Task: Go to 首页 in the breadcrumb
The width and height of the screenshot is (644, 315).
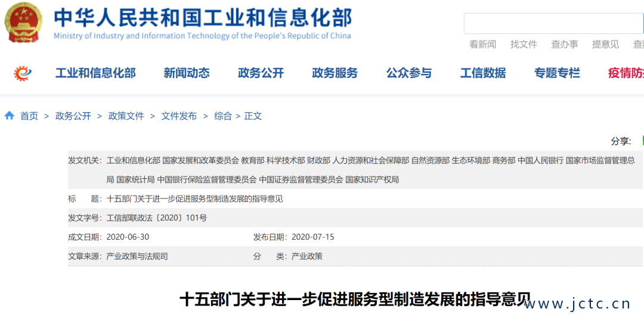Action: click(29, 116)
